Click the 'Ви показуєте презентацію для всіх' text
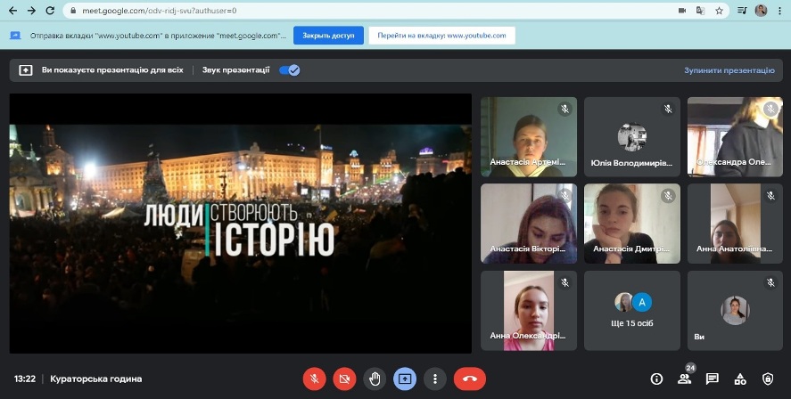The image size is (791, 399). coord(112,70)
